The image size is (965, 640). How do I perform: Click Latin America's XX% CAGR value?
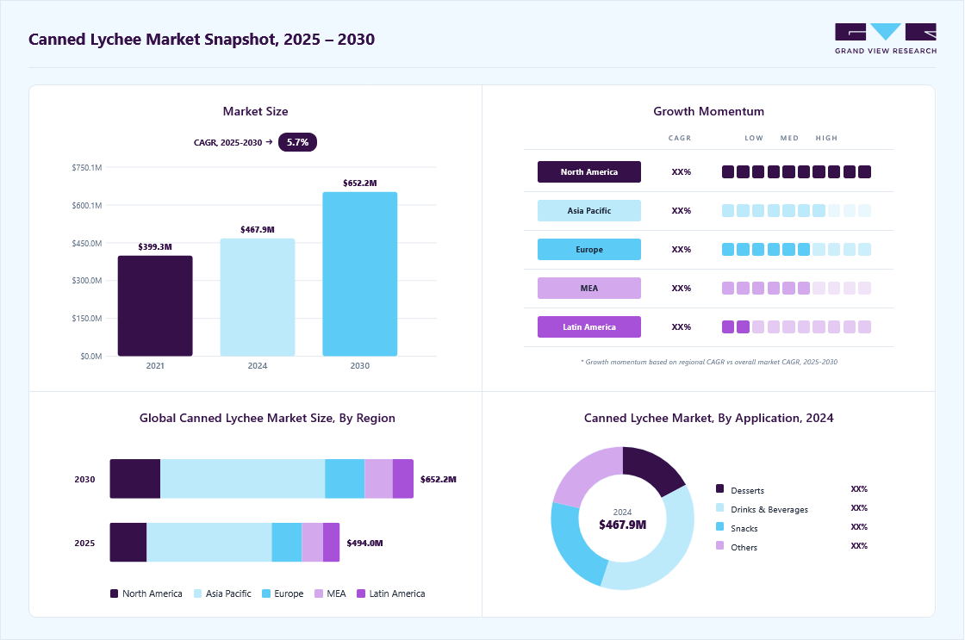682,326
